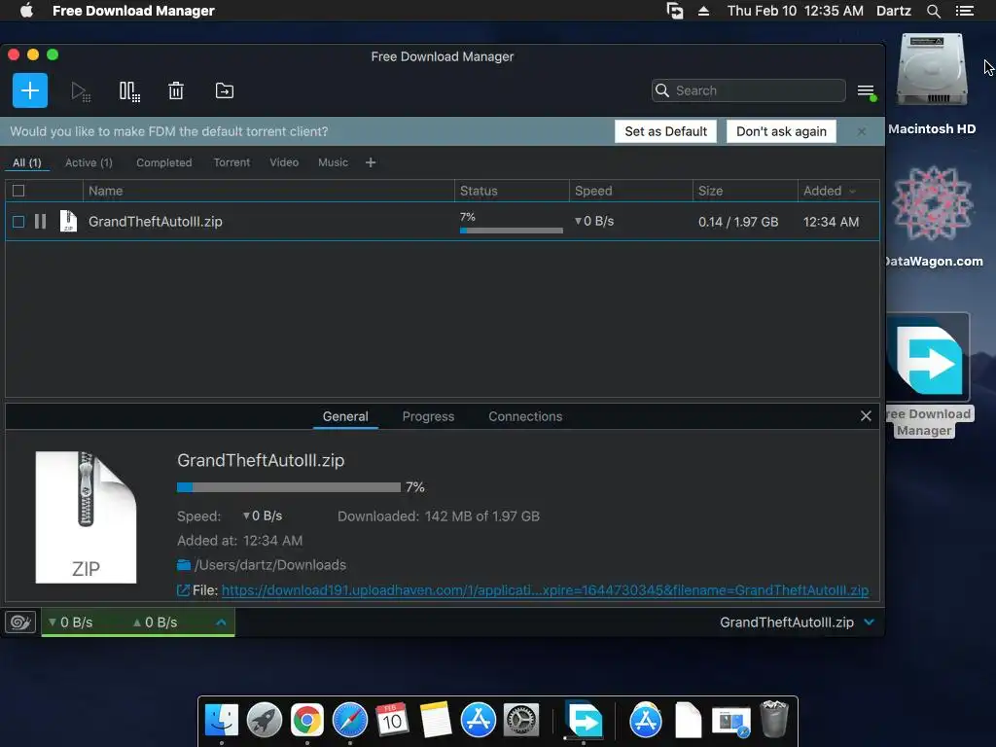Click the 12:34 AM added cell
This screenshot has width=996, height=747.
831,222
